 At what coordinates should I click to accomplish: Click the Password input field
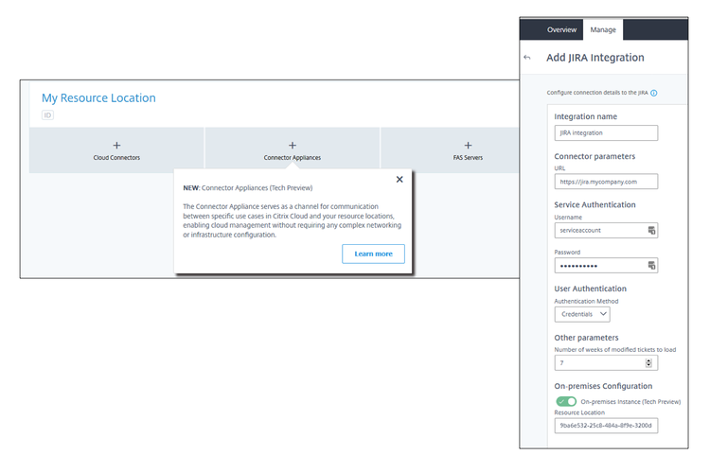pyautogui.click(x=606, y=266)
